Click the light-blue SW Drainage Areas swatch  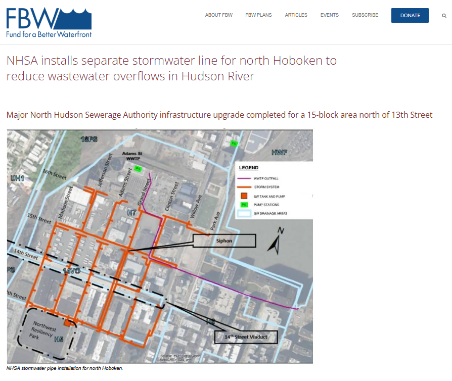pyautogui.click(x=244, y=214)
